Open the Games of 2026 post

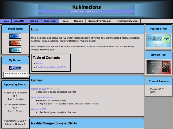pyautogui.click(x=39, y=89)
